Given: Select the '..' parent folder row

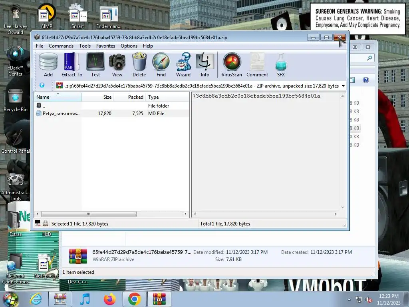Looking at the screenshot, I should [112, 106].
